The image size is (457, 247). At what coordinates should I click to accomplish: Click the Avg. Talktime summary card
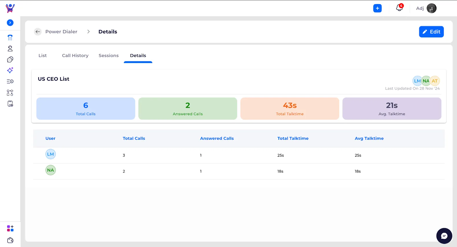392,109
